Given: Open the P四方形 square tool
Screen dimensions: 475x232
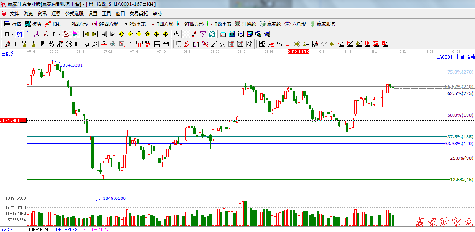Looking at the screenshot, I should (x=76, y=24).
